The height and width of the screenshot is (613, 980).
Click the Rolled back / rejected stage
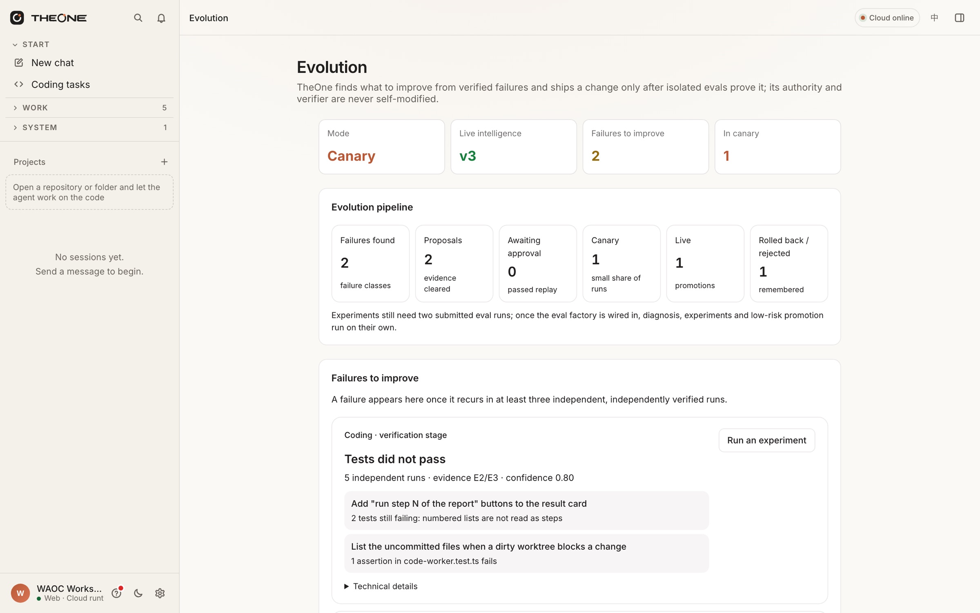789,264
